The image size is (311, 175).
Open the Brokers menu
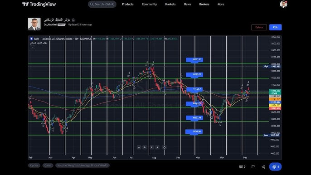[204, 4]
